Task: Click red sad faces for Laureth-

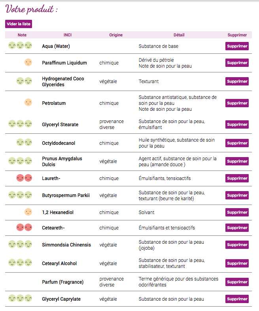Action: tap(24, 178)
